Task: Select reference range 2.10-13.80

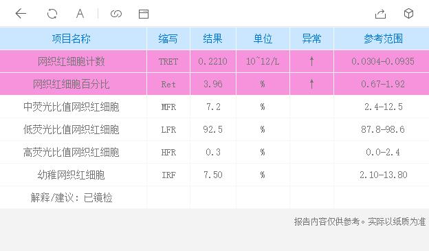Action: [384, 175]
